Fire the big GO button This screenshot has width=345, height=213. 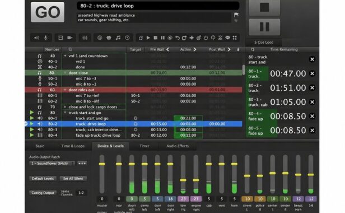click(x=48, y=12)
